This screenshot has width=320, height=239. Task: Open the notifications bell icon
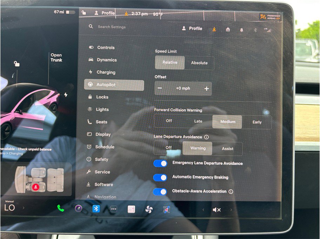(x=241, y=30)
